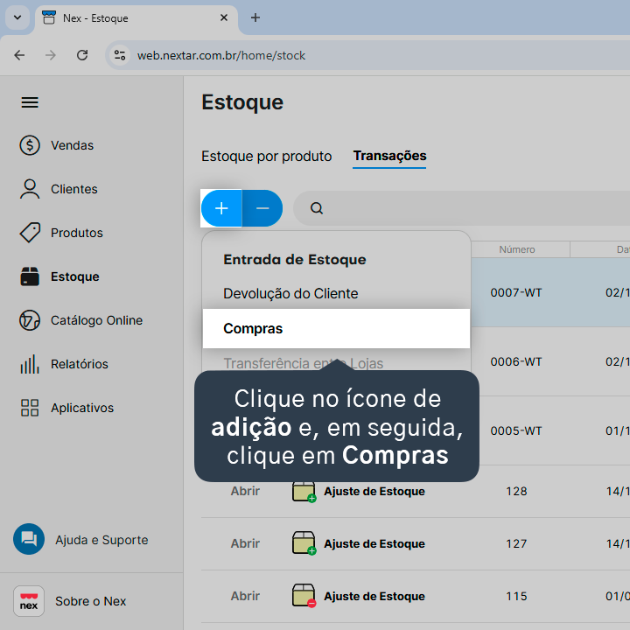Image resolution: width=630 pixels, height=630 pixels.
Task: Open Sobre o Nex link
Action: point(90,601)
